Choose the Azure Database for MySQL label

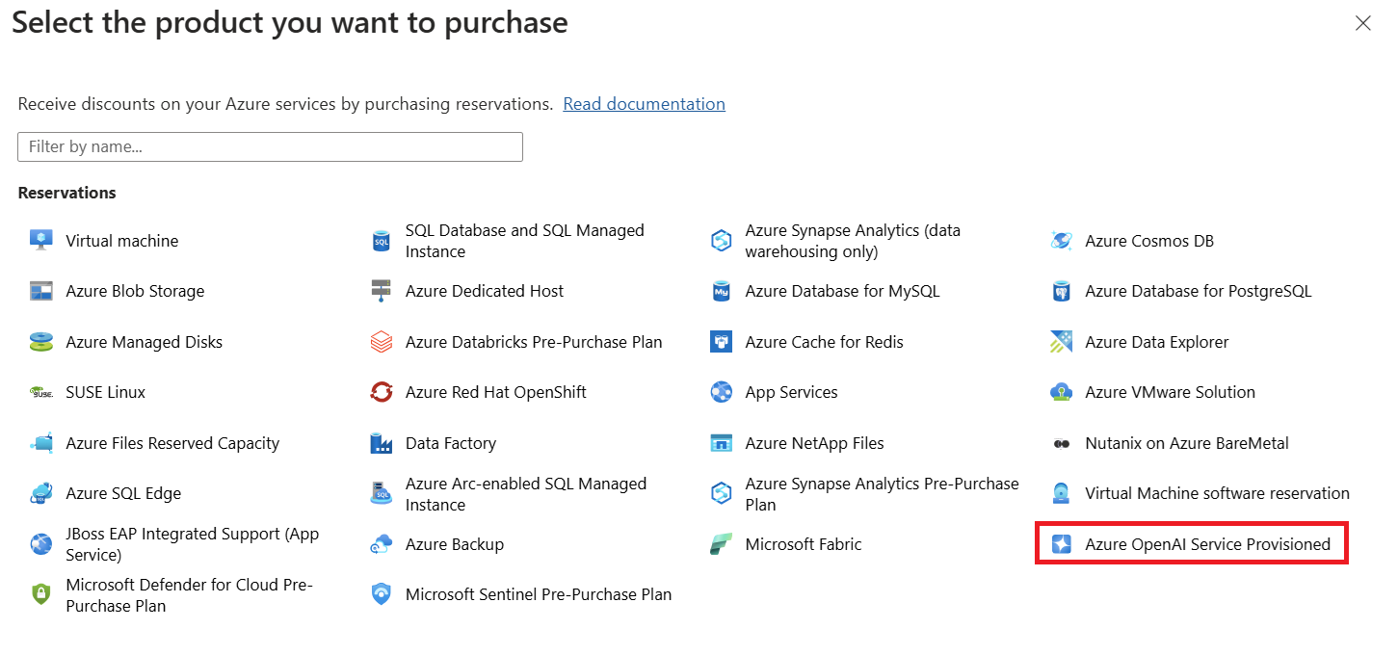pos(842,291)
